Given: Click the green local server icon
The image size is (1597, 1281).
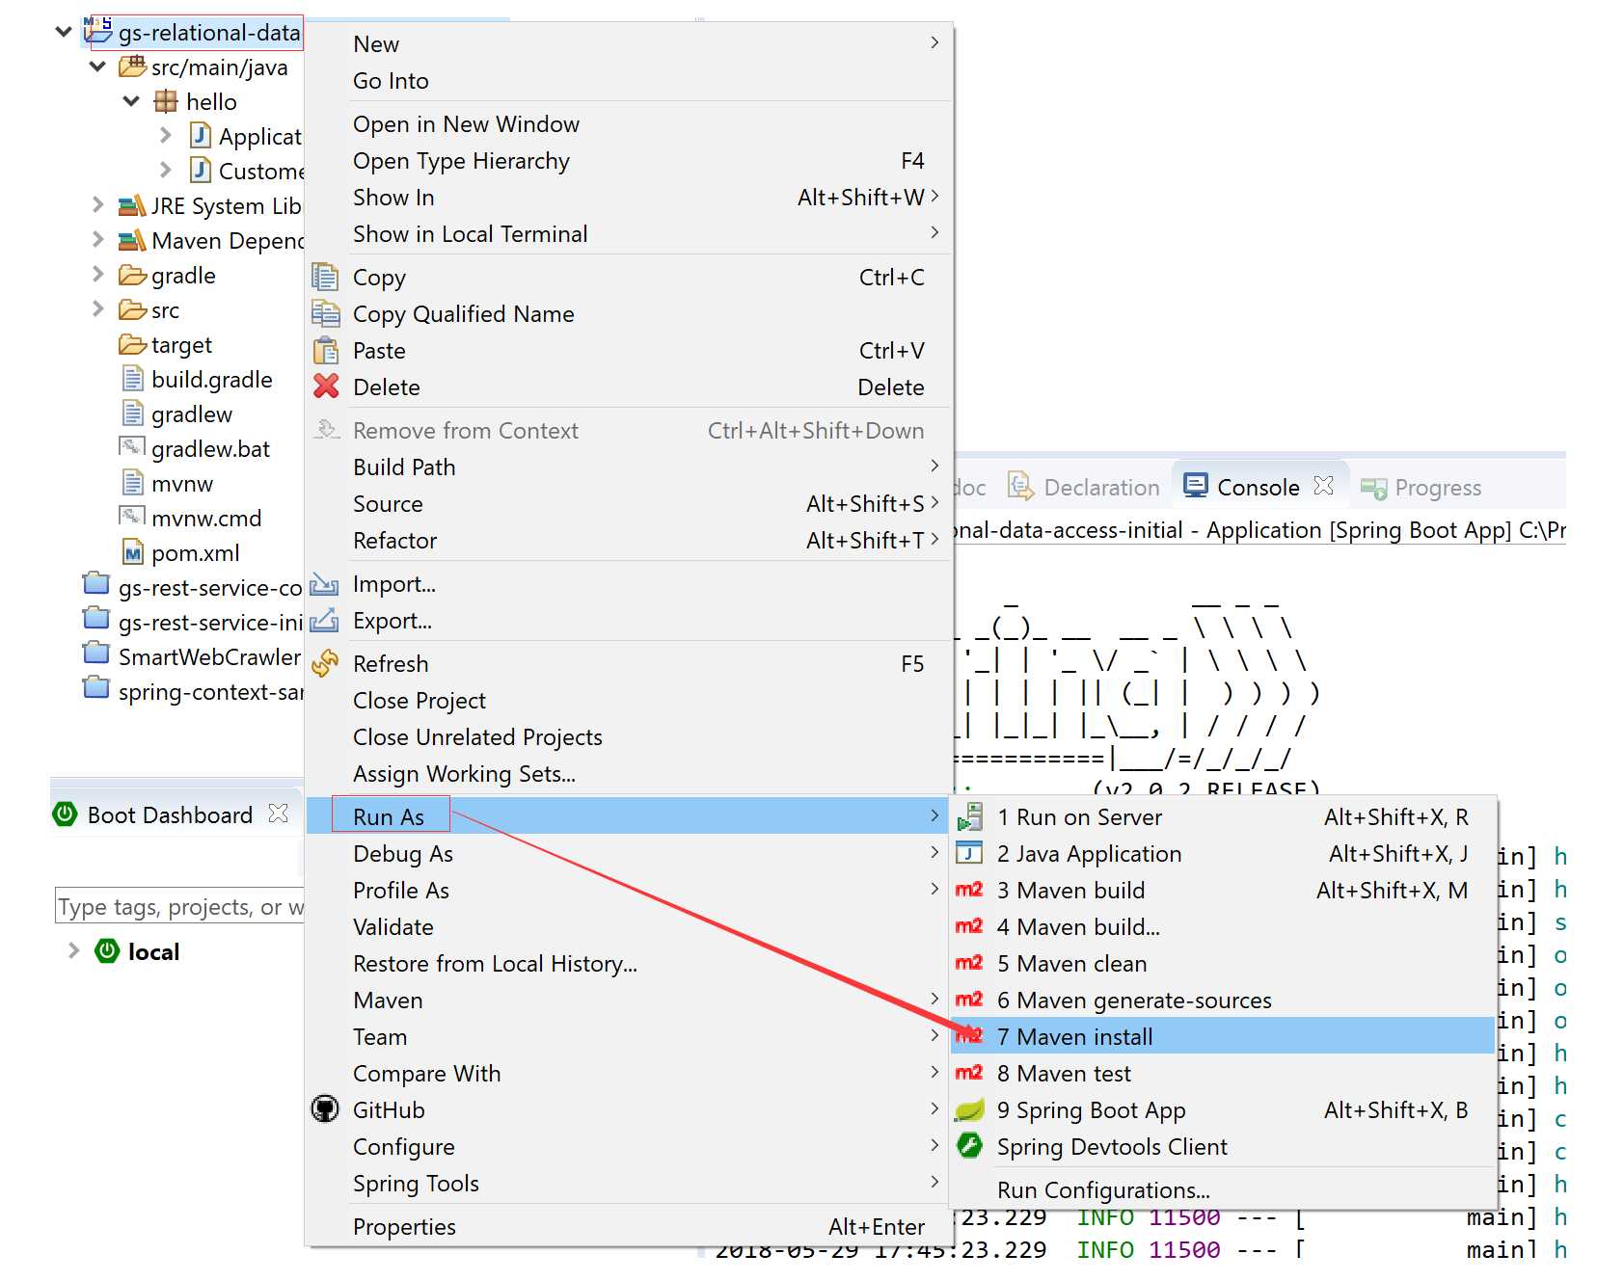Looking at the screenshot, I should 107,951.
